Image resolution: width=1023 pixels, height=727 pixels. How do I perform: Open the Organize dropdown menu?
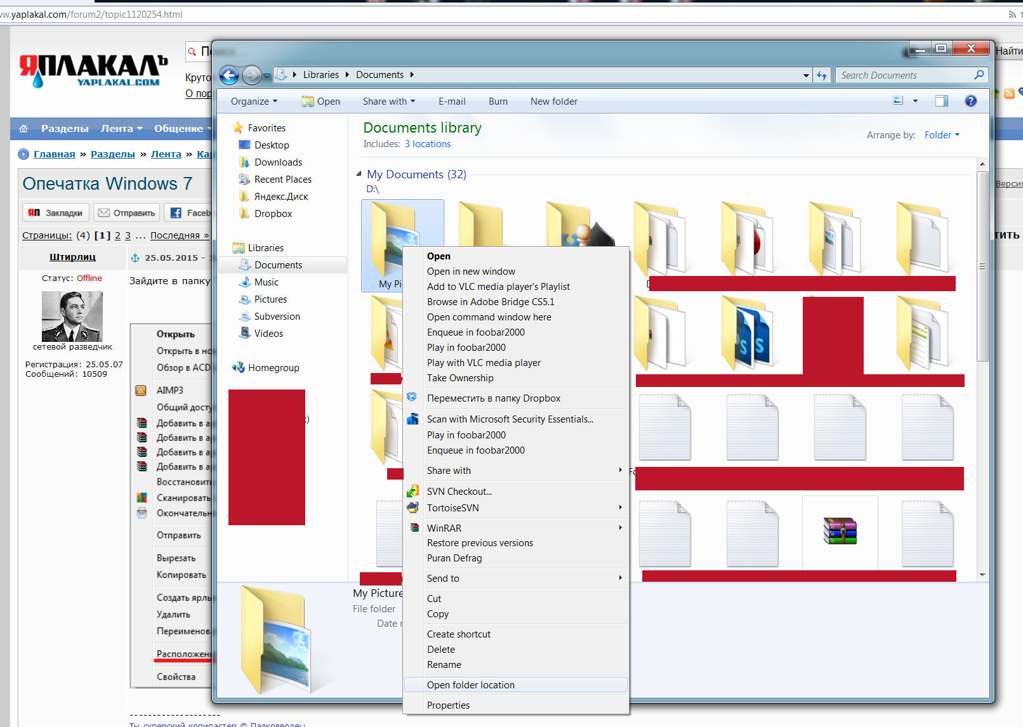pos(254,102)
